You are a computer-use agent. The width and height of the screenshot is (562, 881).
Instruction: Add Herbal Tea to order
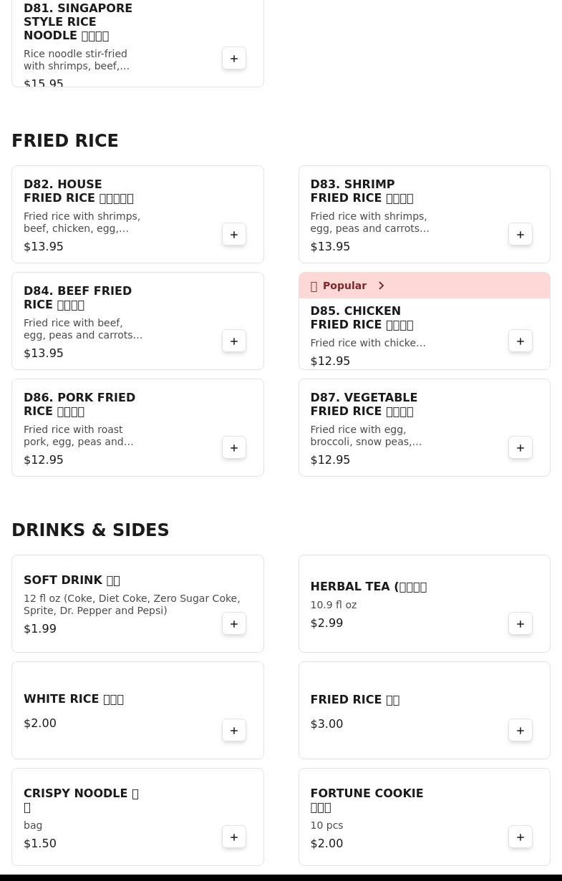point(520,624)
